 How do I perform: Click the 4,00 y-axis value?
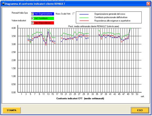(14, 28)
